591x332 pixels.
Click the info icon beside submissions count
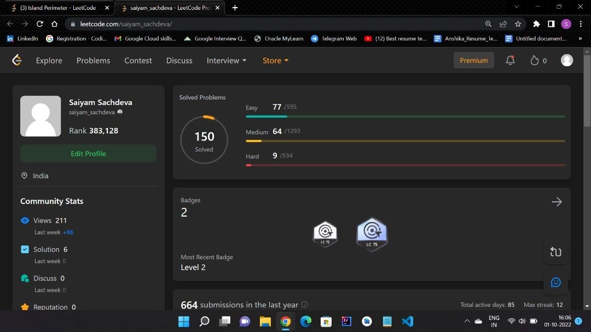[x=305, y=305]
